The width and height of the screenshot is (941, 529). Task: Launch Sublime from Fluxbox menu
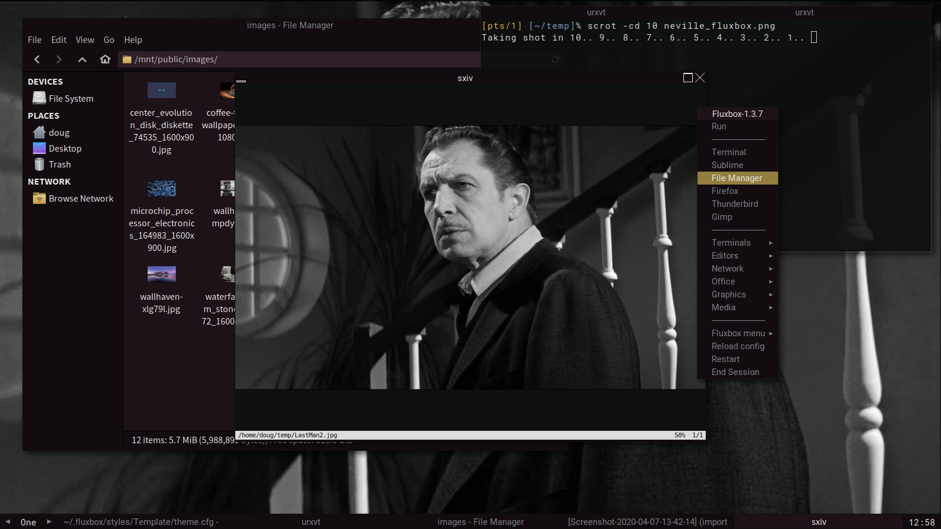pyautogui.click(x=738, y=165)
